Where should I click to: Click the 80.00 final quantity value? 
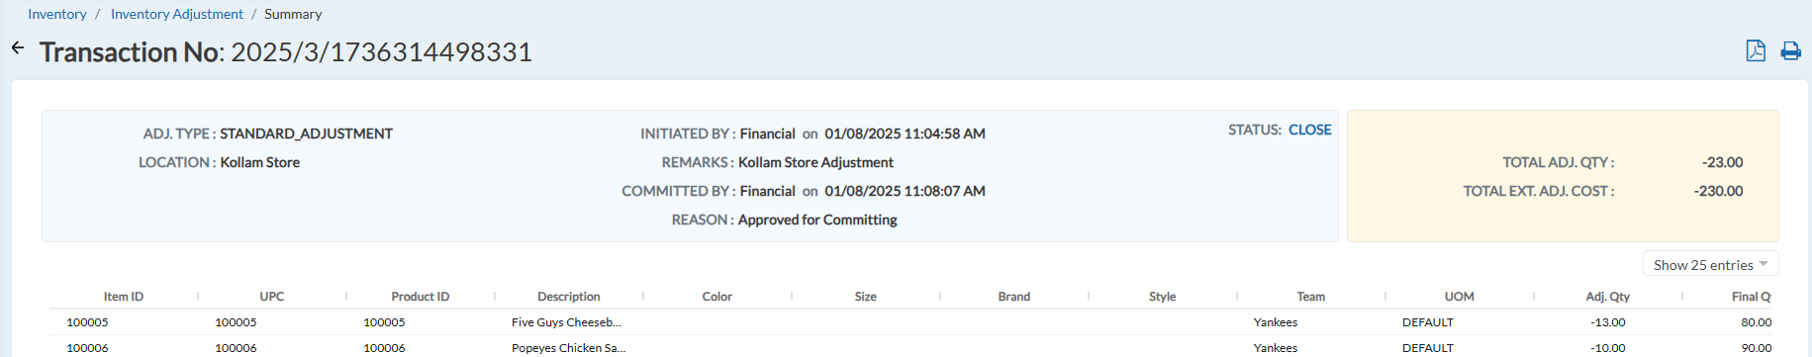[x=1757, y=322]
